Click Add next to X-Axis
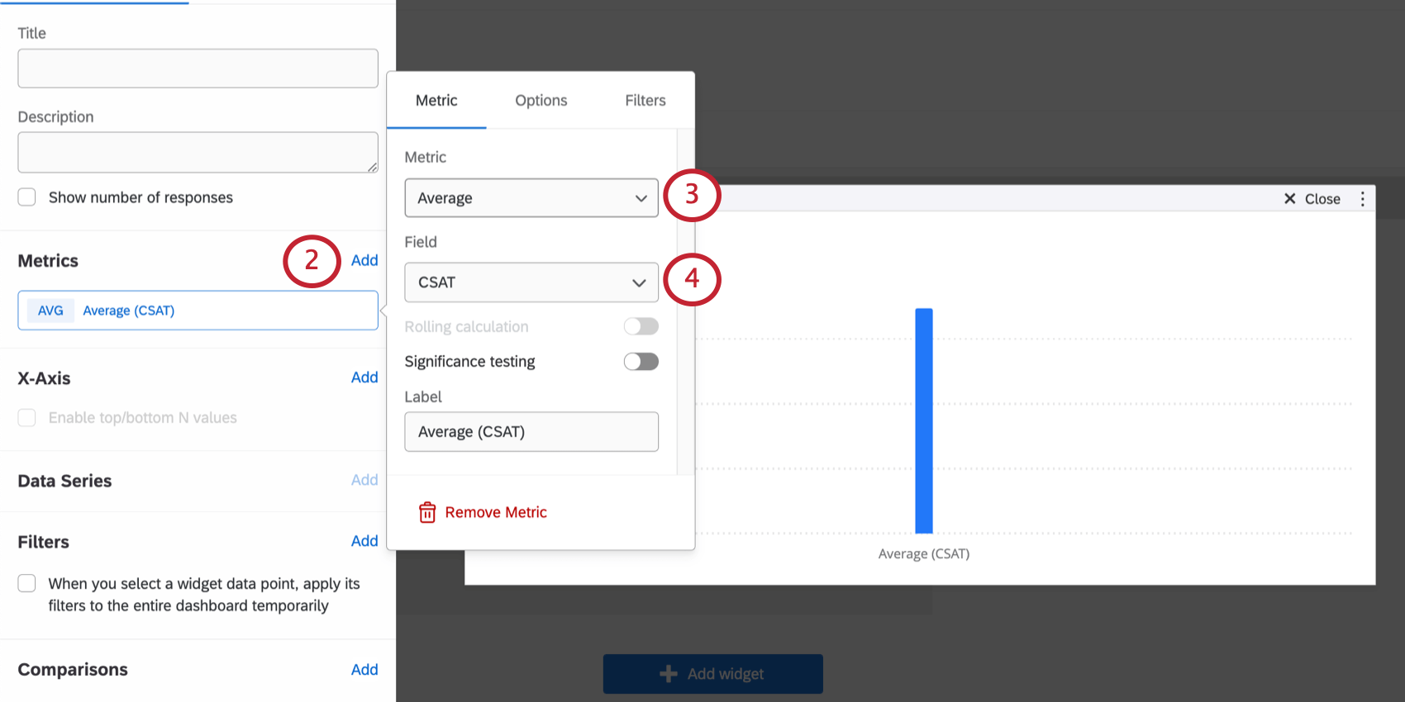The image size is (1405, 702). pyautogui.click(x=364, y=378)
